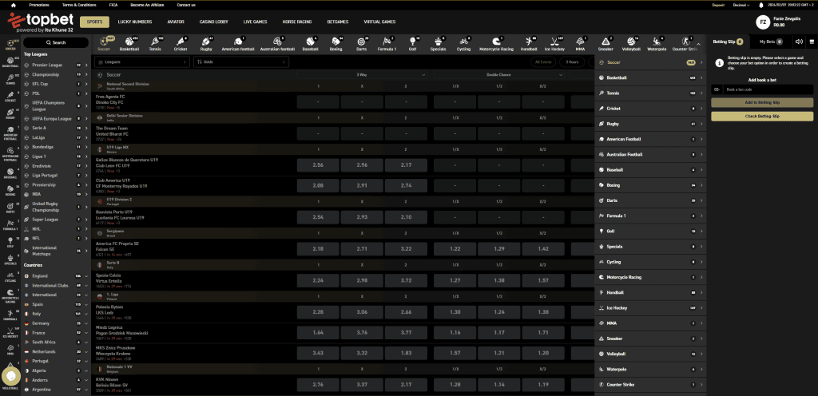Open Volleyball in the top sports icon bar

point(631,43)
